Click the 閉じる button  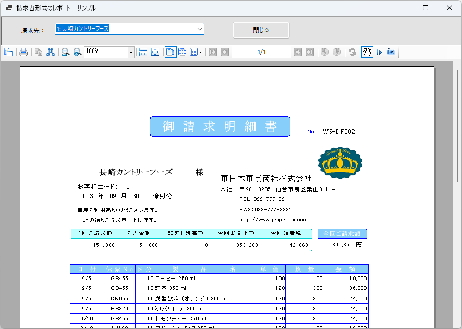[261, 30]
